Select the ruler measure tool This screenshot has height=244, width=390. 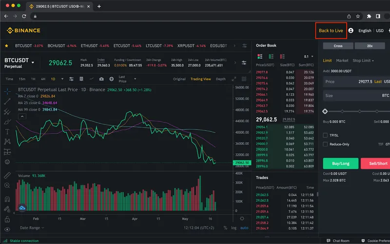click(x=7, y=175)
